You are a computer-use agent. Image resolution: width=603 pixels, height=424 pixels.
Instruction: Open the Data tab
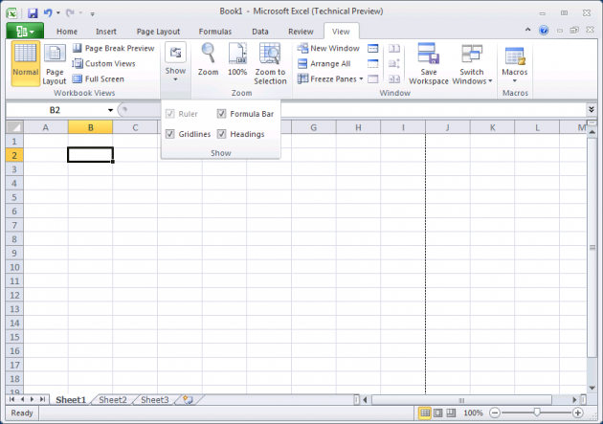click(x=260, y=32)
